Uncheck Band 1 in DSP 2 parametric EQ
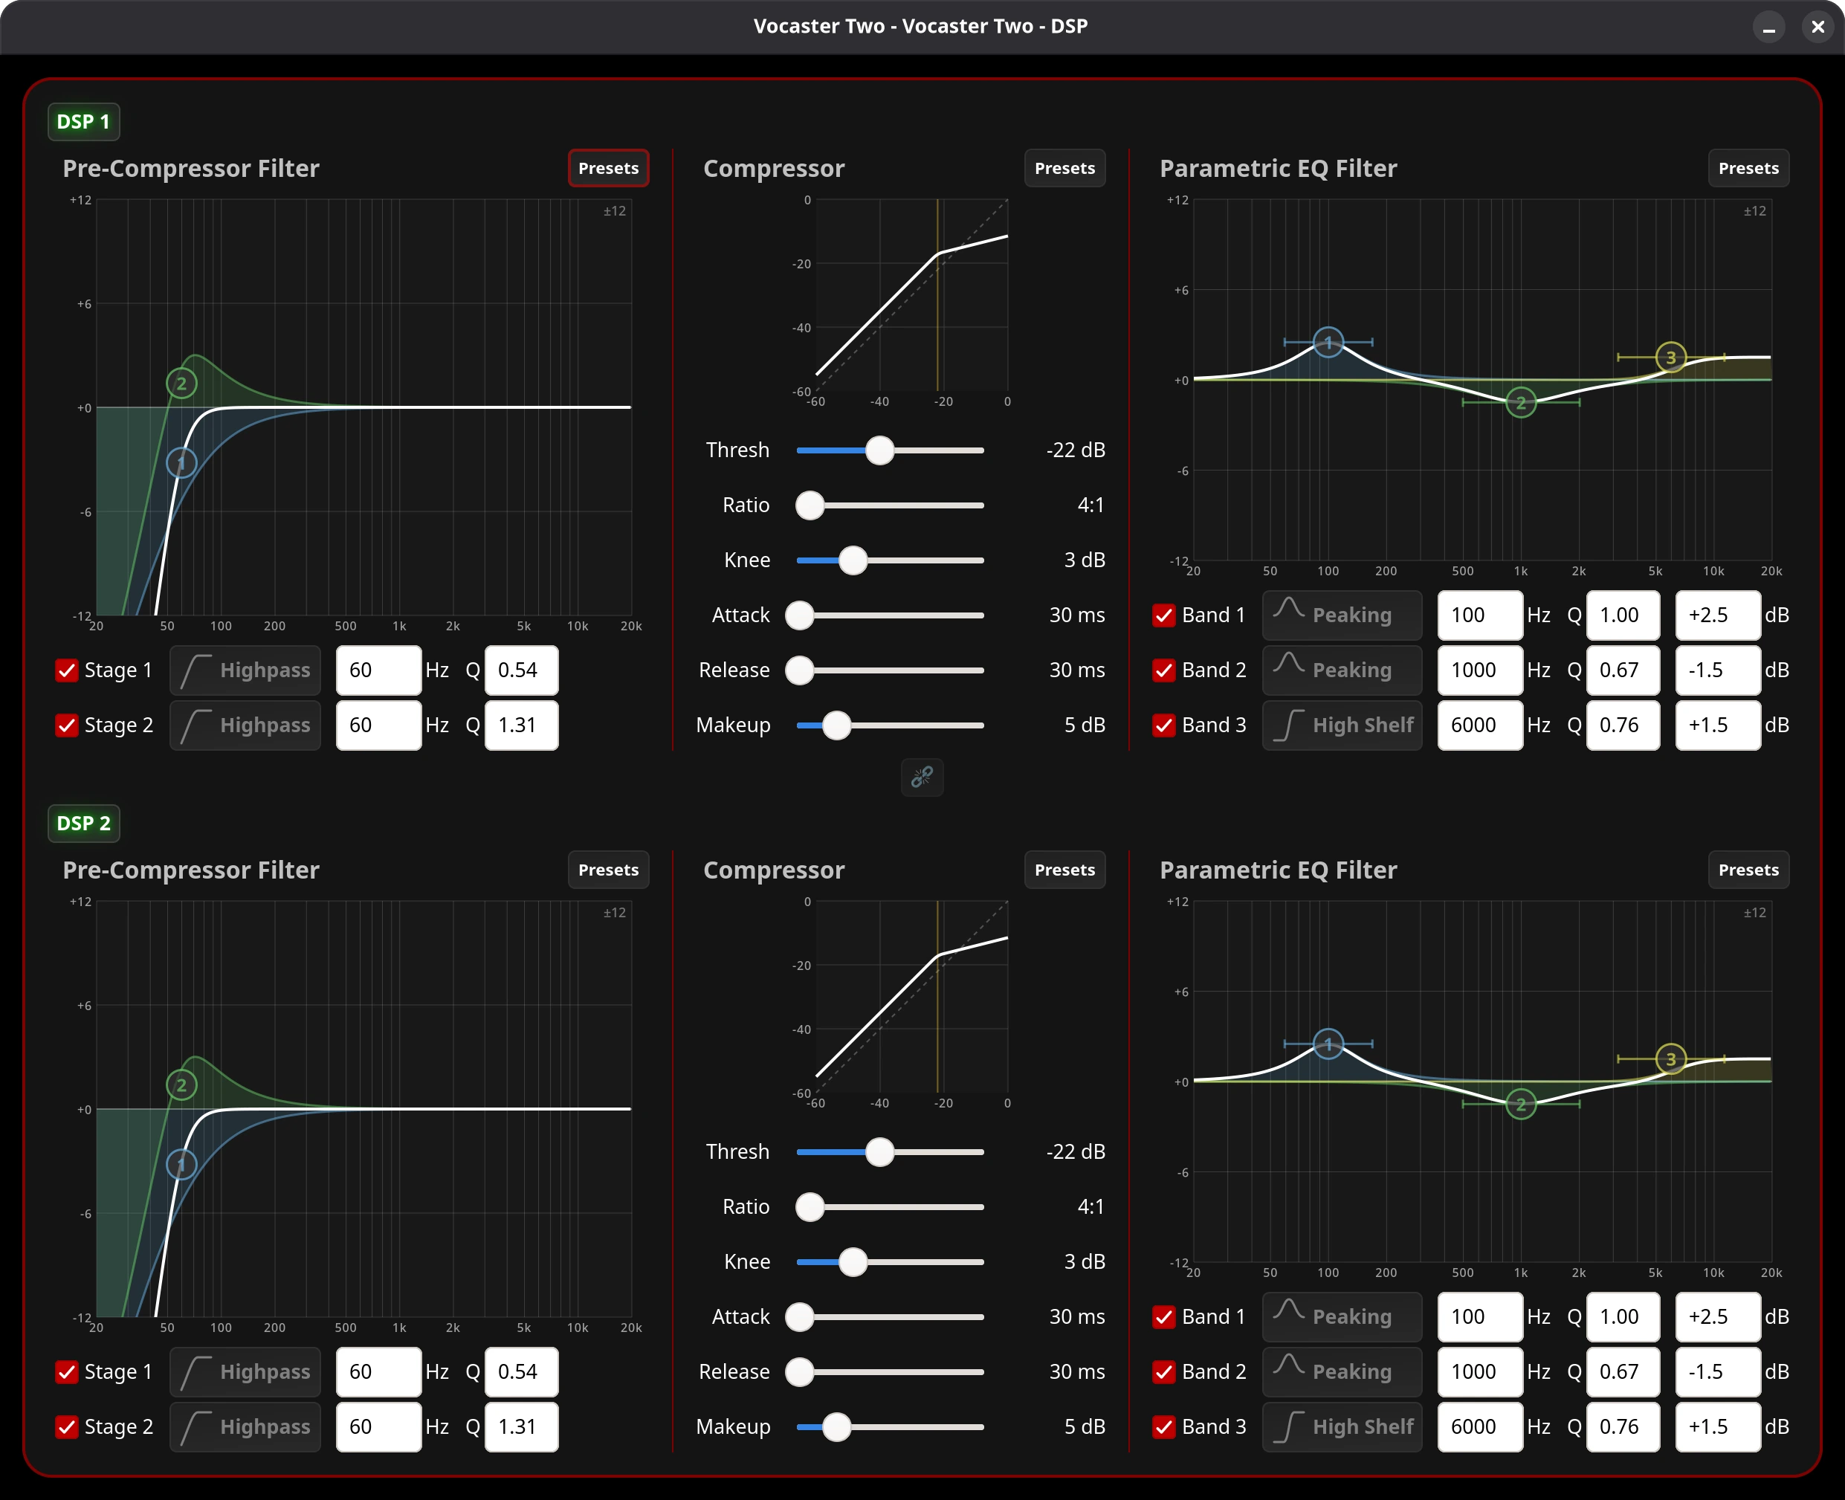1845x1500 pixels. pos(1164,1317)
